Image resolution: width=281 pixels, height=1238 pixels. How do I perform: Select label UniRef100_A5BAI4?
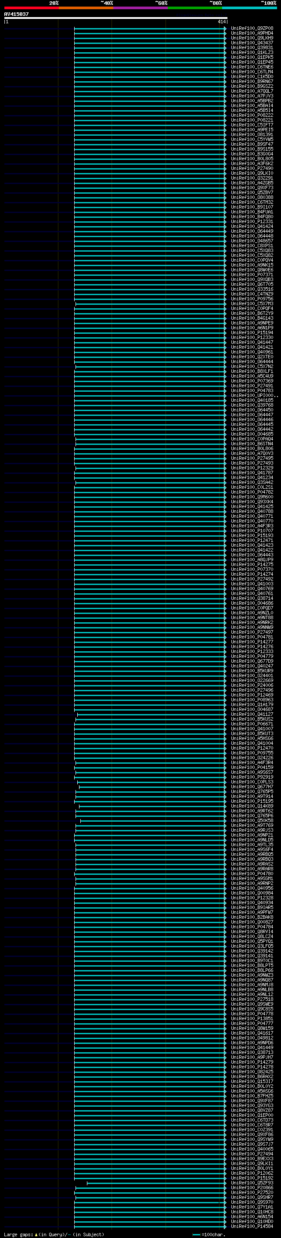(x=252, y=105)
